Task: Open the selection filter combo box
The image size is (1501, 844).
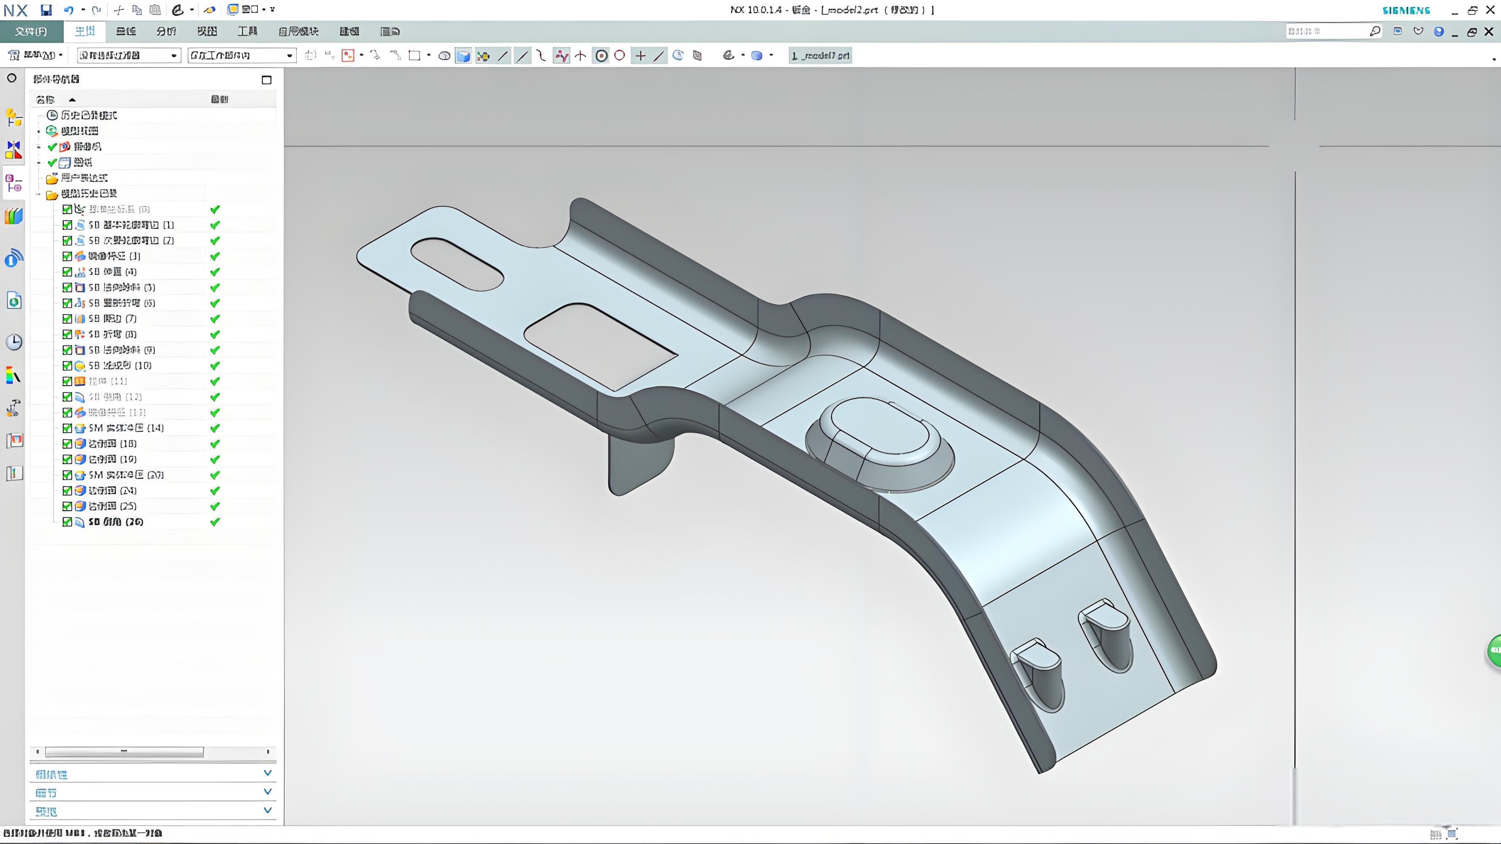Action: pyautogui.click(x=129, y=55)
